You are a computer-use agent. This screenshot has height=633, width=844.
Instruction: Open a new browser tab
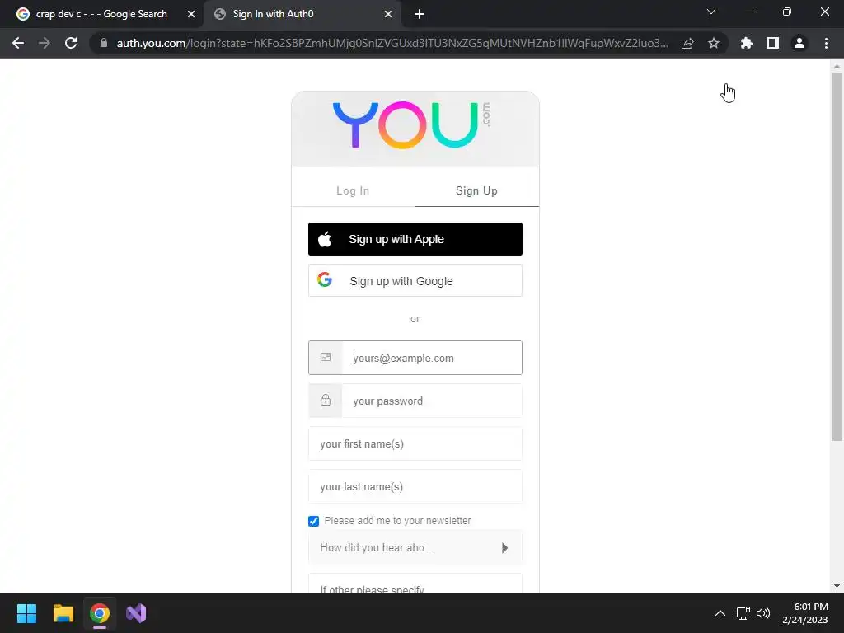[420, 14]
